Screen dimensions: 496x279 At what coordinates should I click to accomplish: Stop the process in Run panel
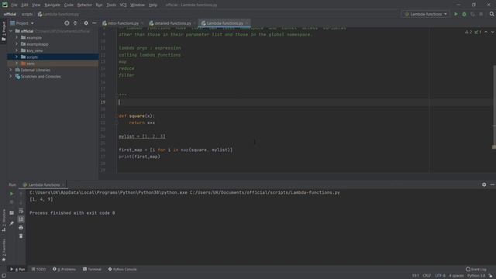click(12, 201)
